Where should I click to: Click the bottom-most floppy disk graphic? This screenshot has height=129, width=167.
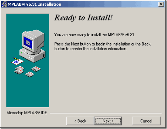(30, 74)
